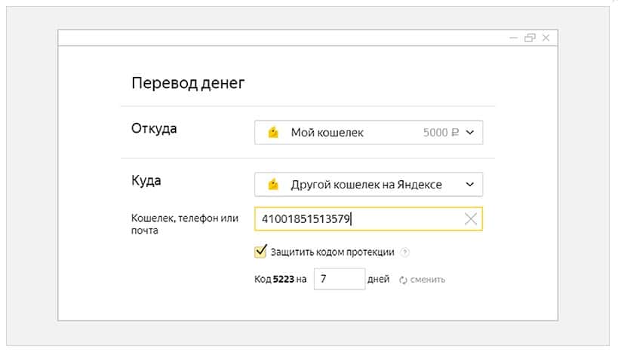
Task: Click the protection code 5223
Action: [282, 280]
